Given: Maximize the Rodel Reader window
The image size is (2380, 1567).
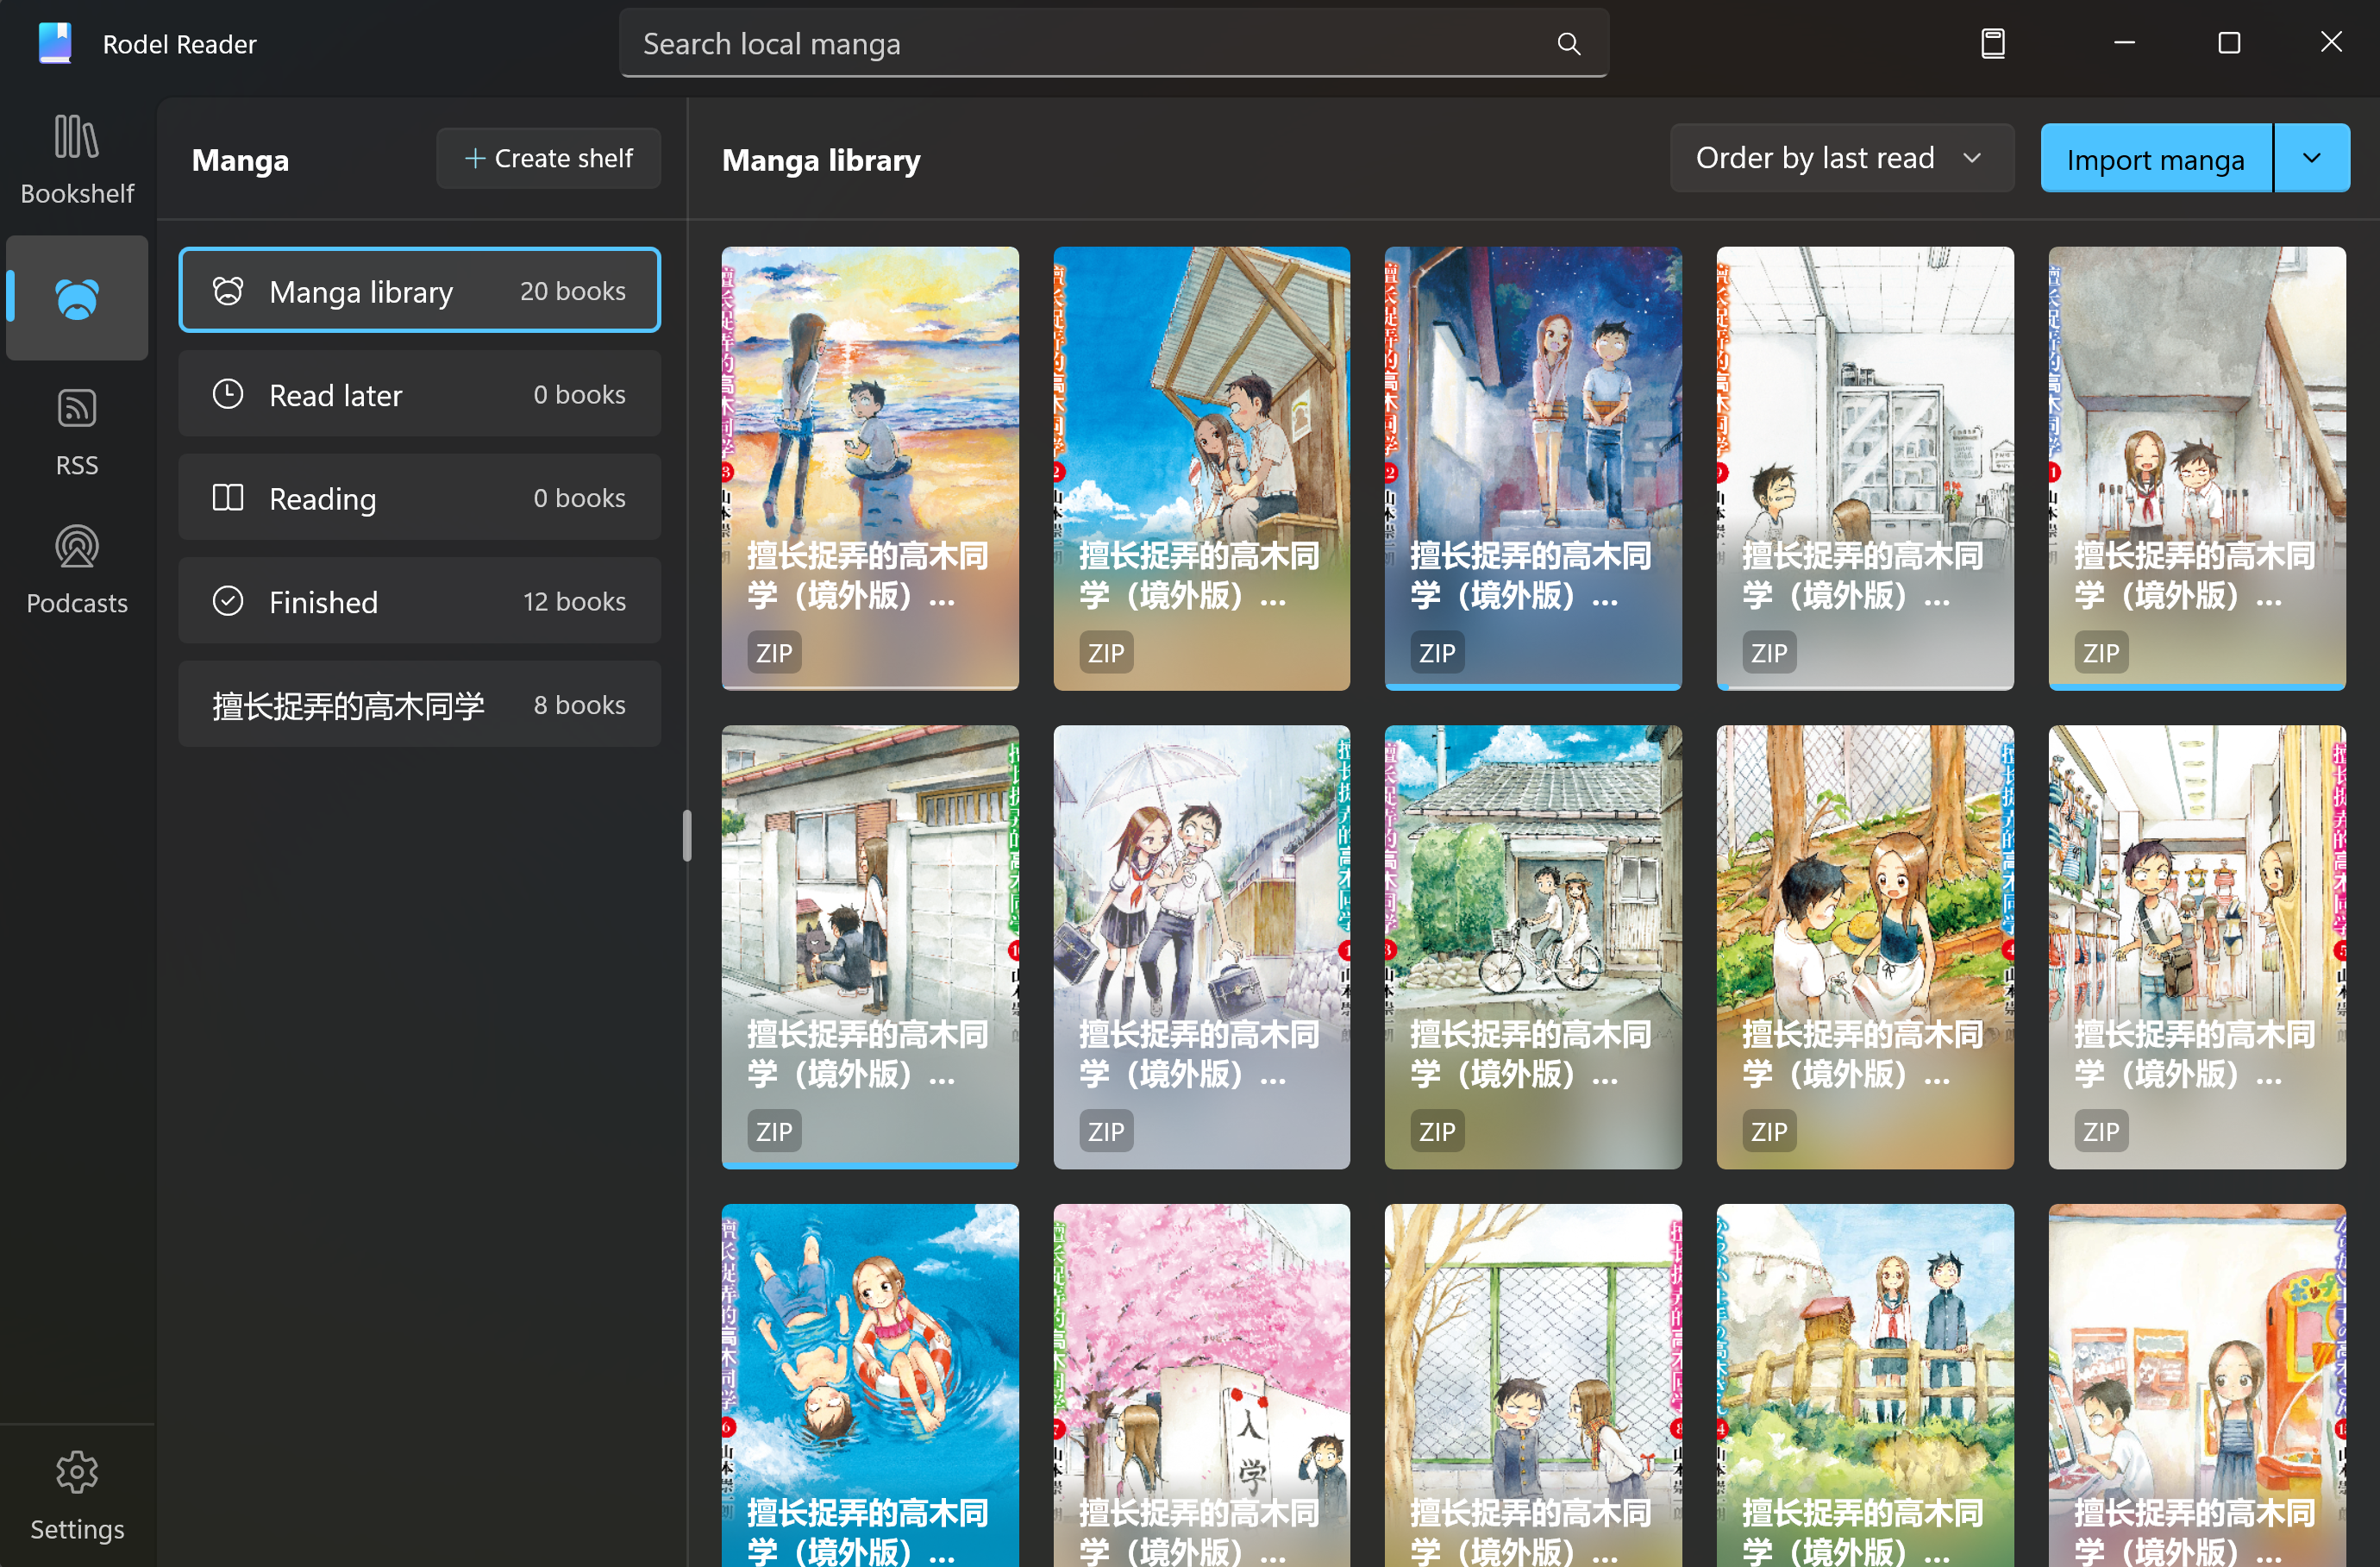Looking at the screenshot, I should click(2228, 43).
